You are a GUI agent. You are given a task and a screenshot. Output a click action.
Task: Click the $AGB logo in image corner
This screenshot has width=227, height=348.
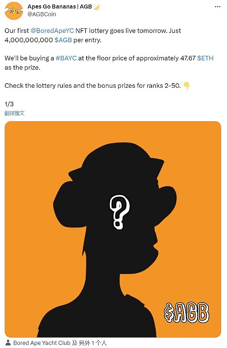(187, 313)
